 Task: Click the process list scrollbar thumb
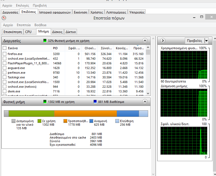point(148,52)
